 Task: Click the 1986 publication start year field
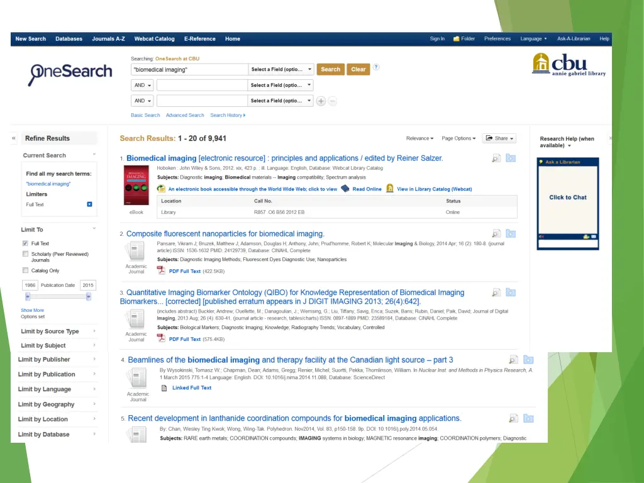click(30, 285)
